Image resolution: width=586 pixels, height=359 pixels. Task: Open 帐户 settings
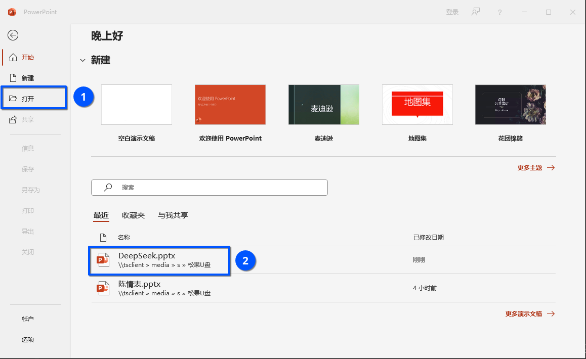(28, 319)
